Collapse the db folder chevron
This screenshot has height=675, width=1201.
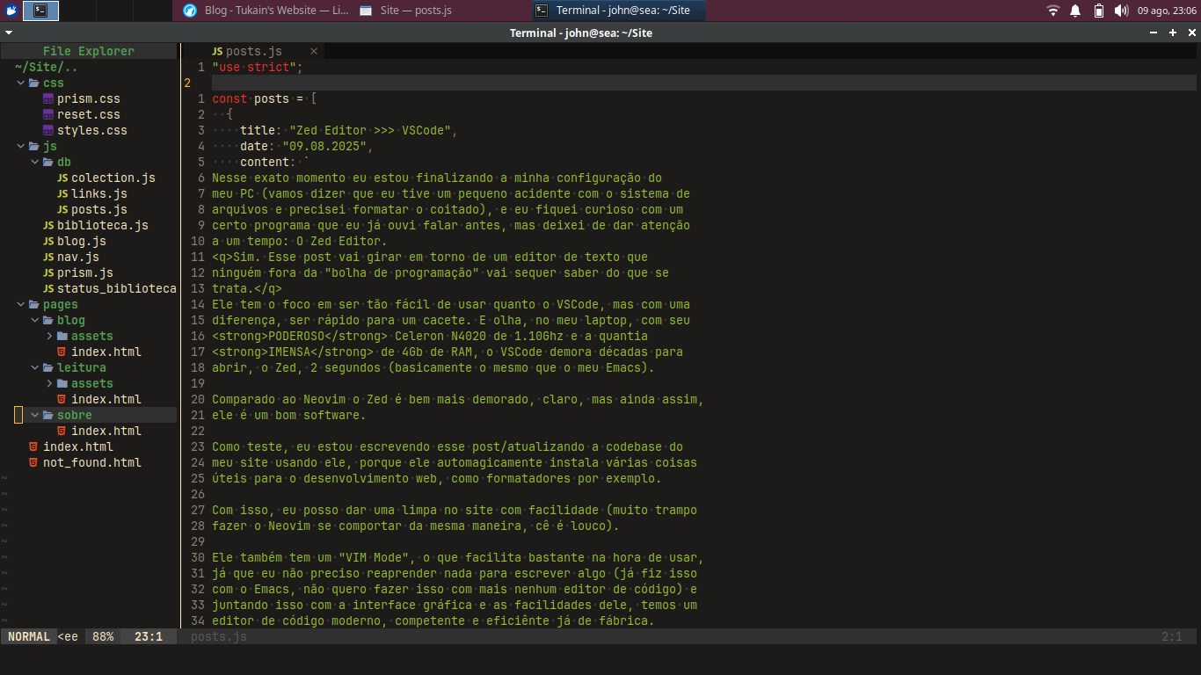(35, 162)
